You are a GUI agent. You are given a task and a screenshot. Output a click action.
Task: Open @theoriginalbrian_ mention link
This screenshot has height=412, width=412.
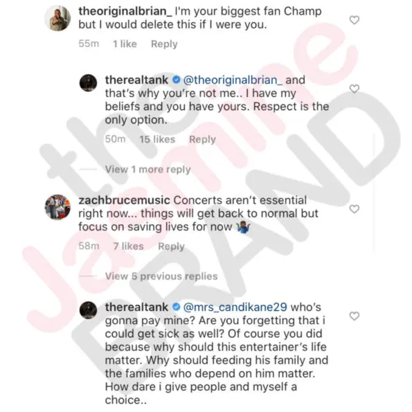(x=233, y=80)
